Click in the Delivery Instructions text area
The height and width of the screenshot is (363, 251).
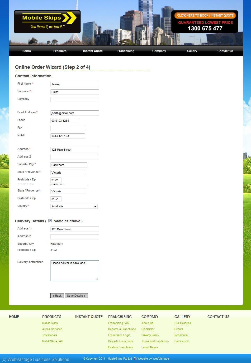75,271
